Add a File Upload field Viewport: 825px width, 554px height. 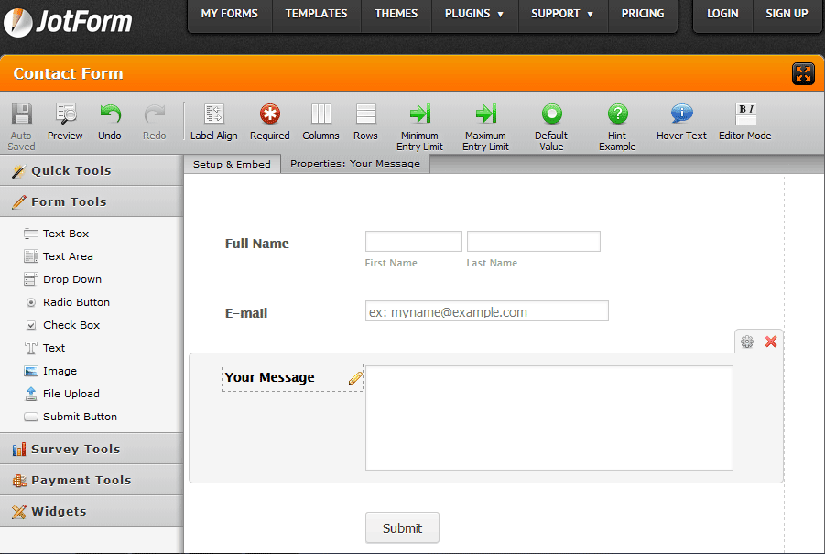(x=61, y=394)
